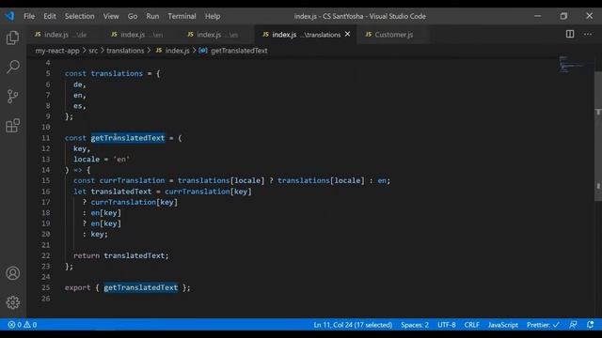Image resolution: width=602 pixels, height=338 pixels.
Task: Open the Extensions view
Action: [12, 125]
